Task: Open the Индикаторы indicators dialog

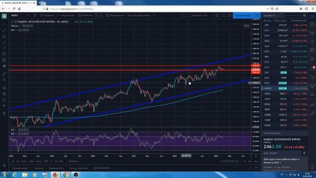Action: [66, 15]
